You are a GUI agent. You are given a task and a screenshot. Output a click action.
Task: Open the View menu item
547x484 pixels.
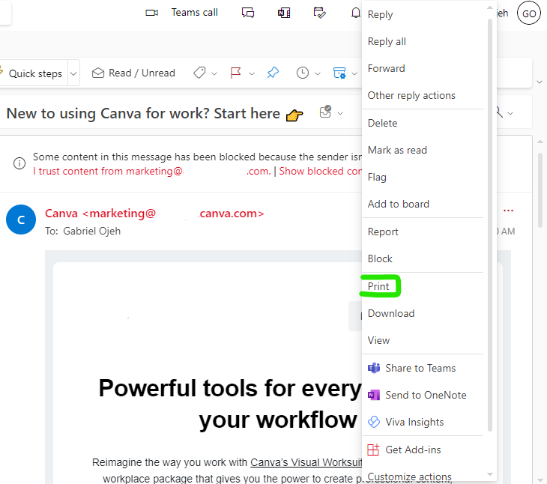click(x=423, y=340)
